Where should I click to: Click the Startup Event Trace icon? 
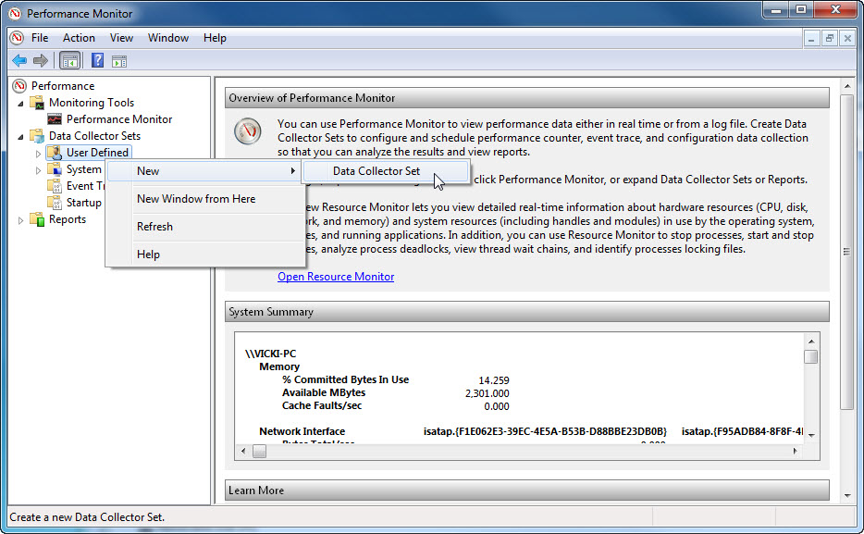point(55,203)
